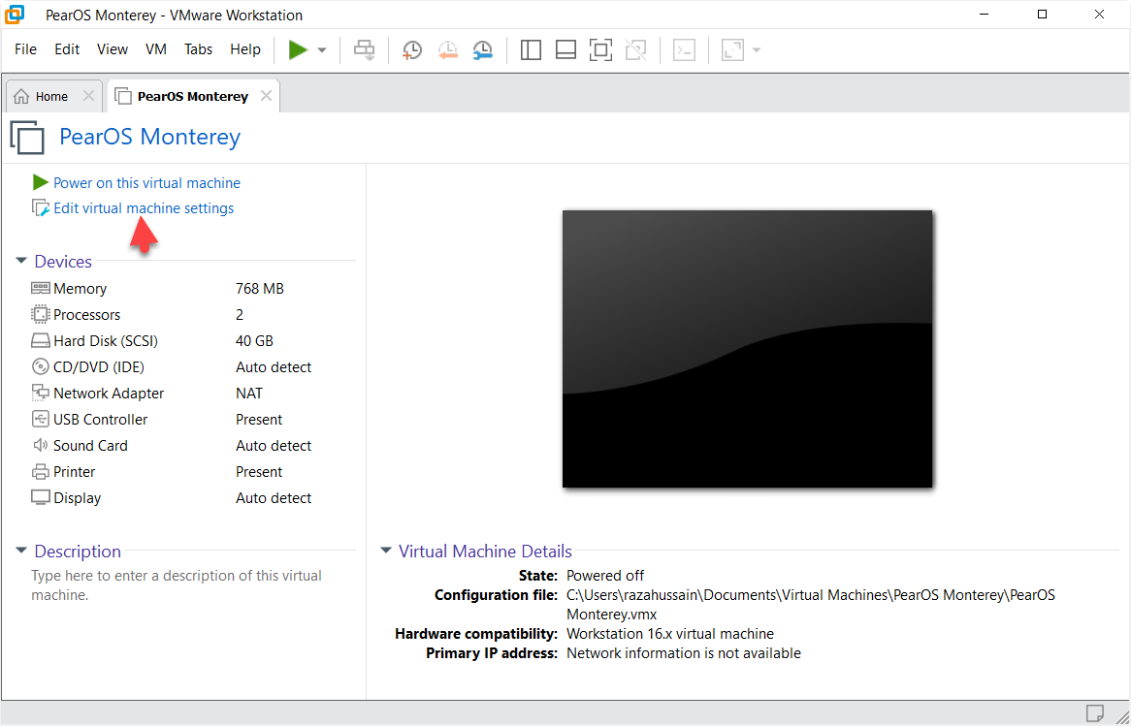Enter full screen mode from toolbar
The image size is (1131, 726).
[600, 50]
